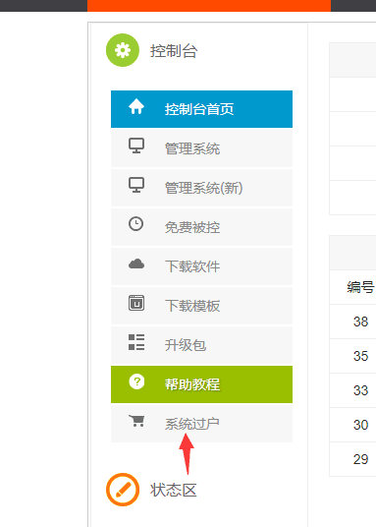Select the 管理系统(新) menu entry
Screen dimensions: 376x527
pos(202,188)
